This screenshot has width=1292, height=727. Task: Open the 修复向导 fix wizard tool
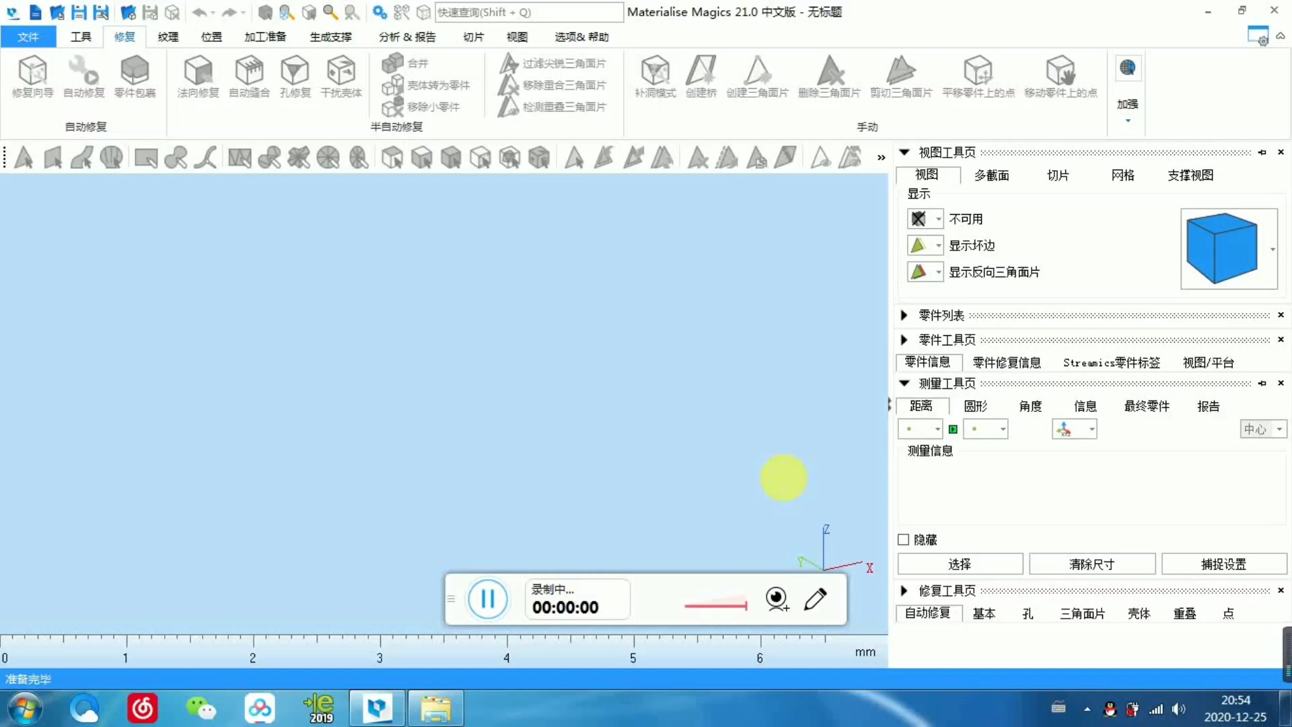[x=32, y=76]
